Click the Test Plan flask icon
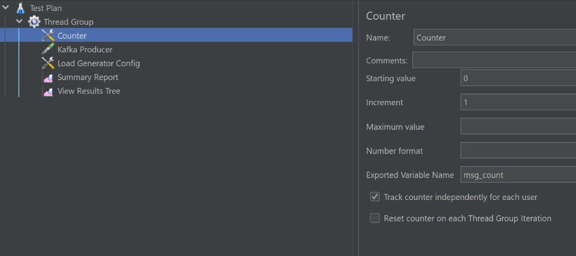 tap(20, 8)
